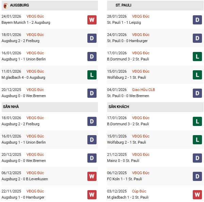Click the D badge for Augsburg 2 - 2 Freiburg in the top list

pos(92,38)
